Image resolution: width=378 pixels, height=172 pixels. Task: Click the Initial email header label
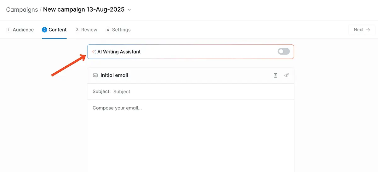114,75
